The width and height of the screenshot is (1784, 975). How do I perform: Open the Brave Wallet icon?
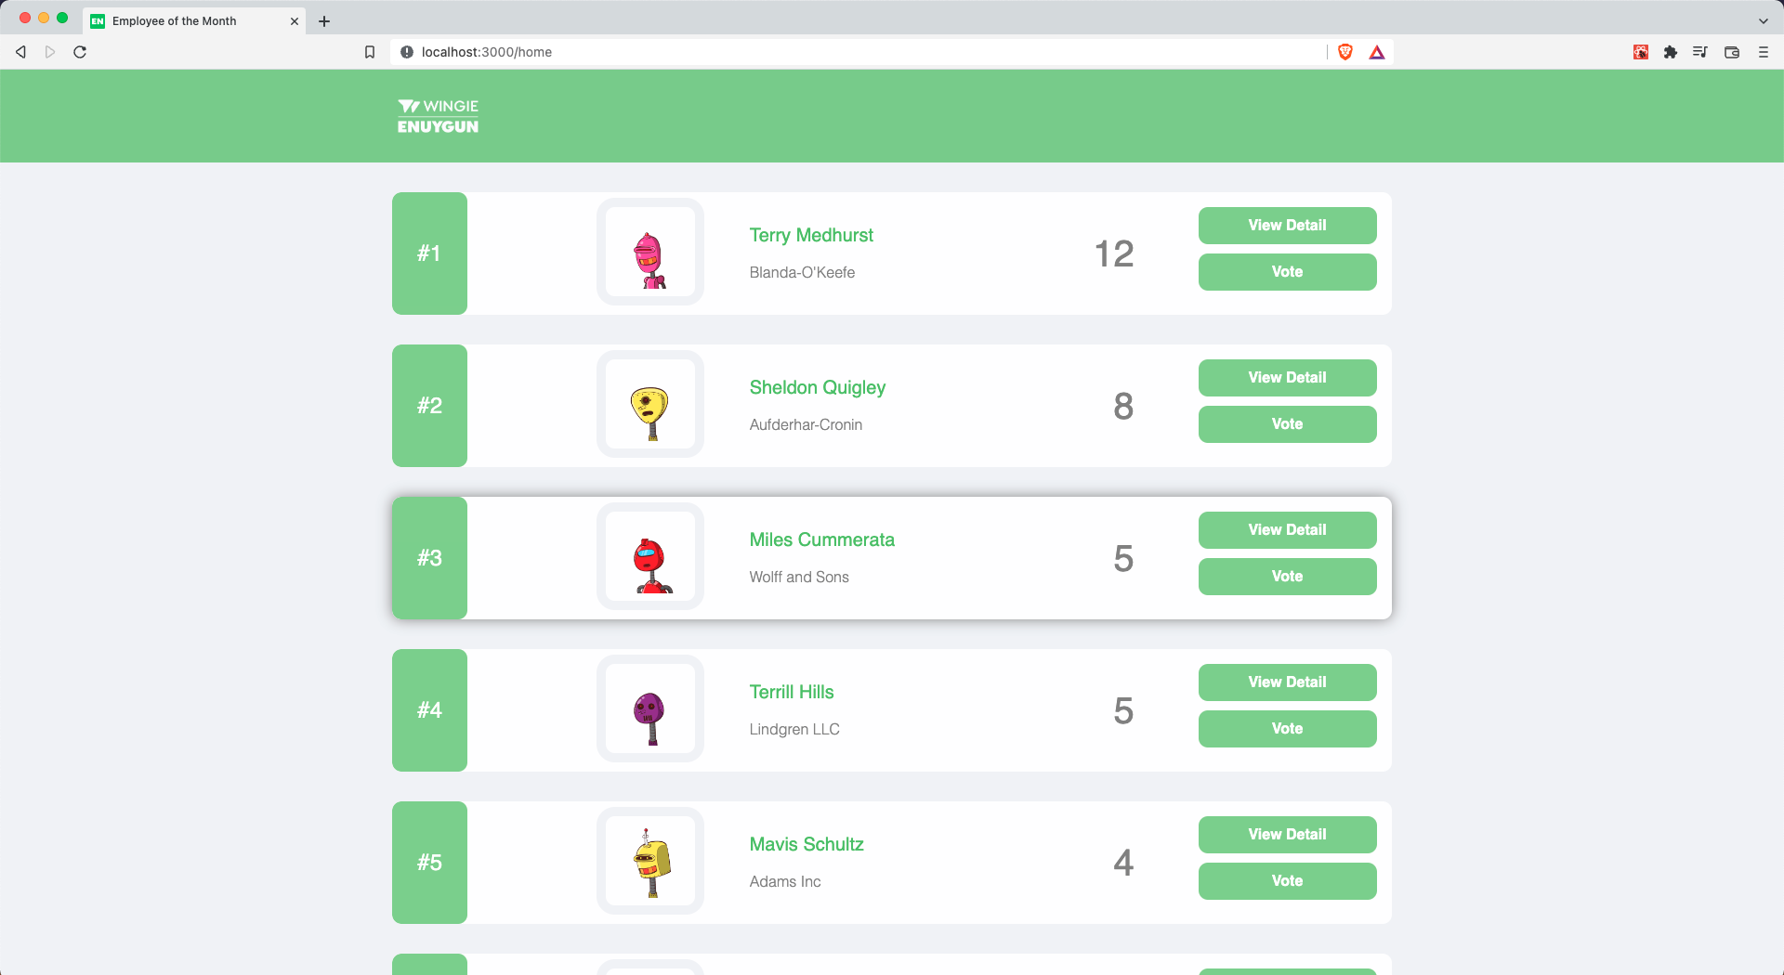pyautogui.click(x=1731, y=52)
